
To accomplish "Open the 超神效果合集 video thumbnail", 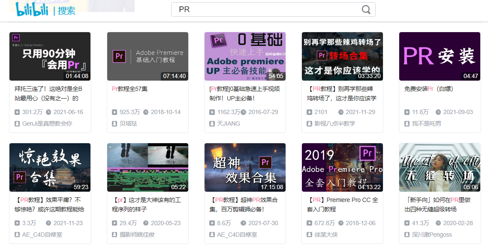I will click(245, 167).
